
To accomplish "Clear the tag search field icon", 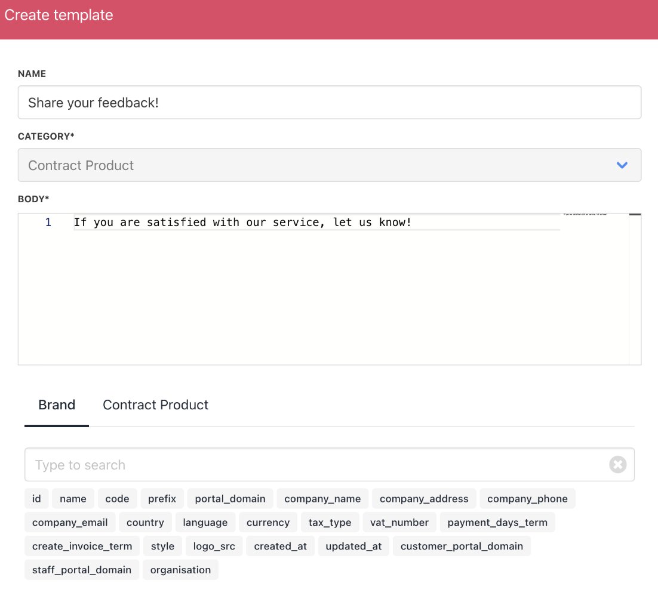I will coord(618,464).
